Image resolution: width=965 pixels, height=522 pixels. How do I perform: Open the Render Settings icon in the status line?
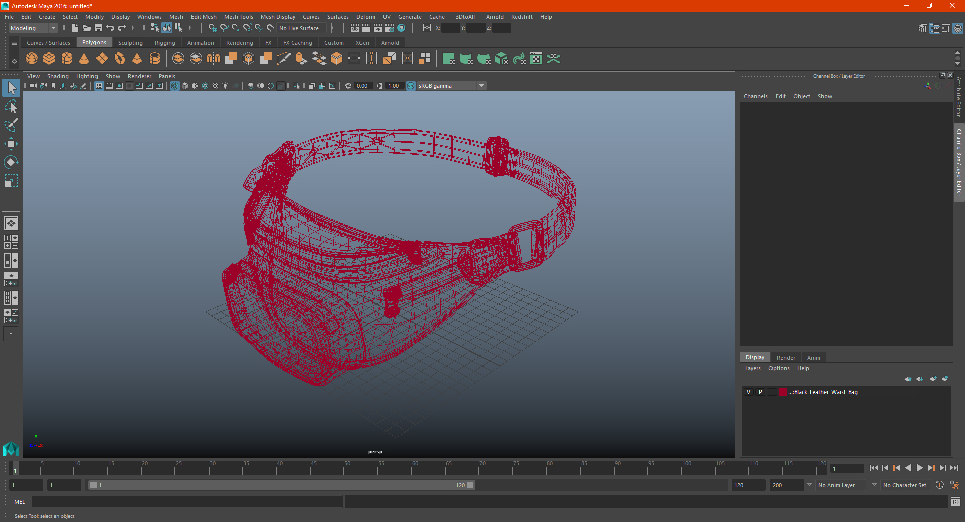(390, 28)
